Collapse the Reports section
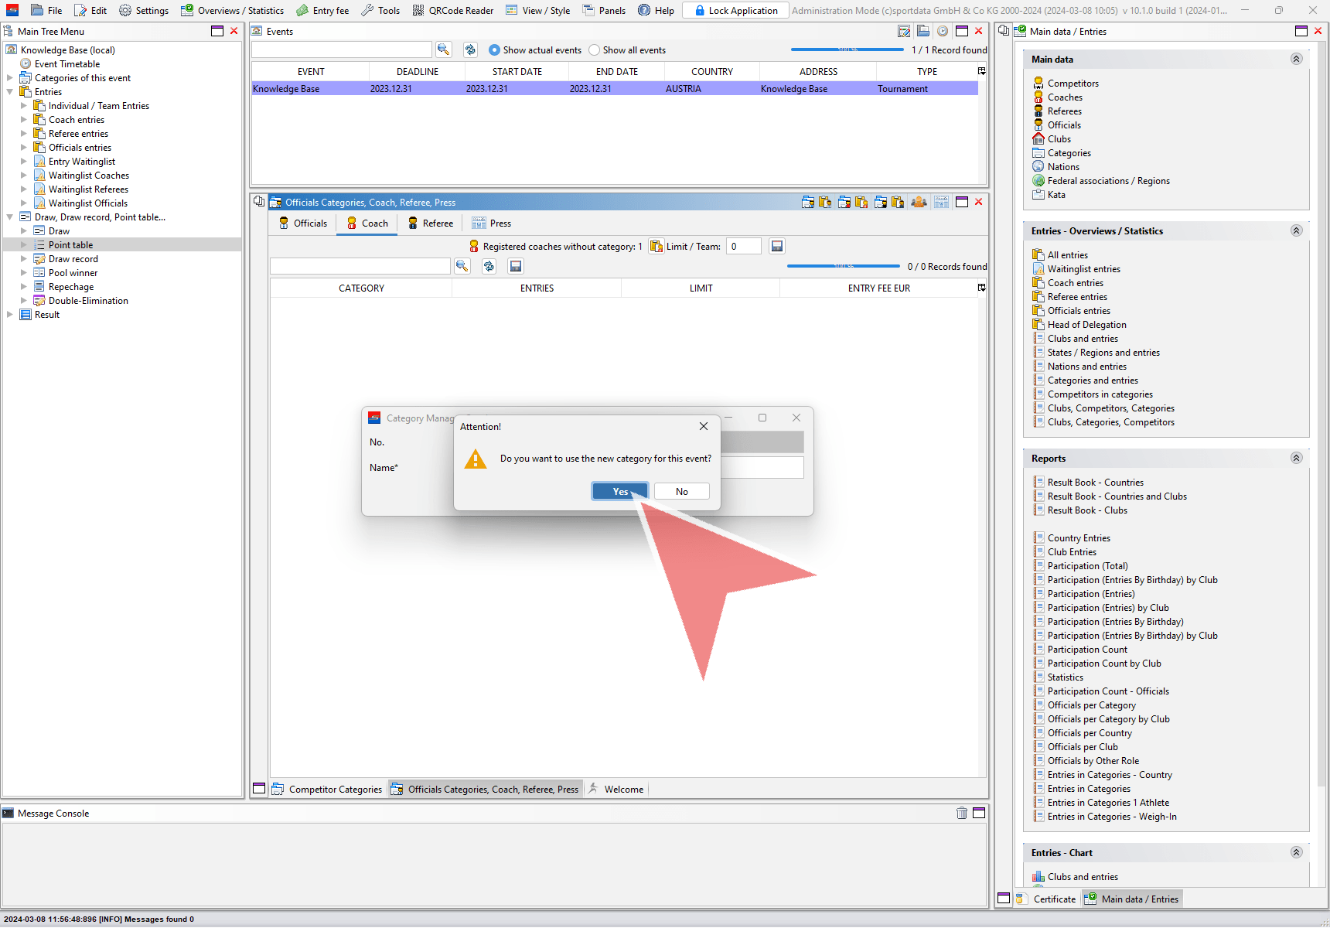1330x928 pixels. pos(1296,458)
